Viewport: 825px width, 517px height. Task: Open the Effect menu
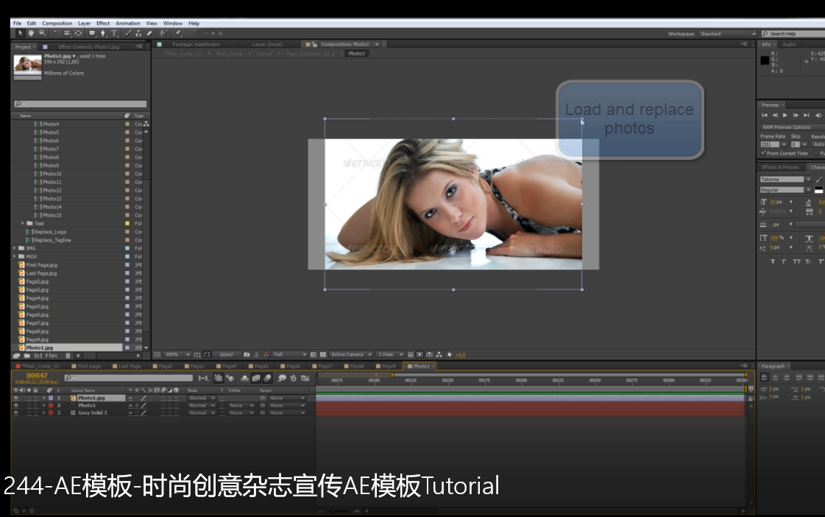[103, 23]
